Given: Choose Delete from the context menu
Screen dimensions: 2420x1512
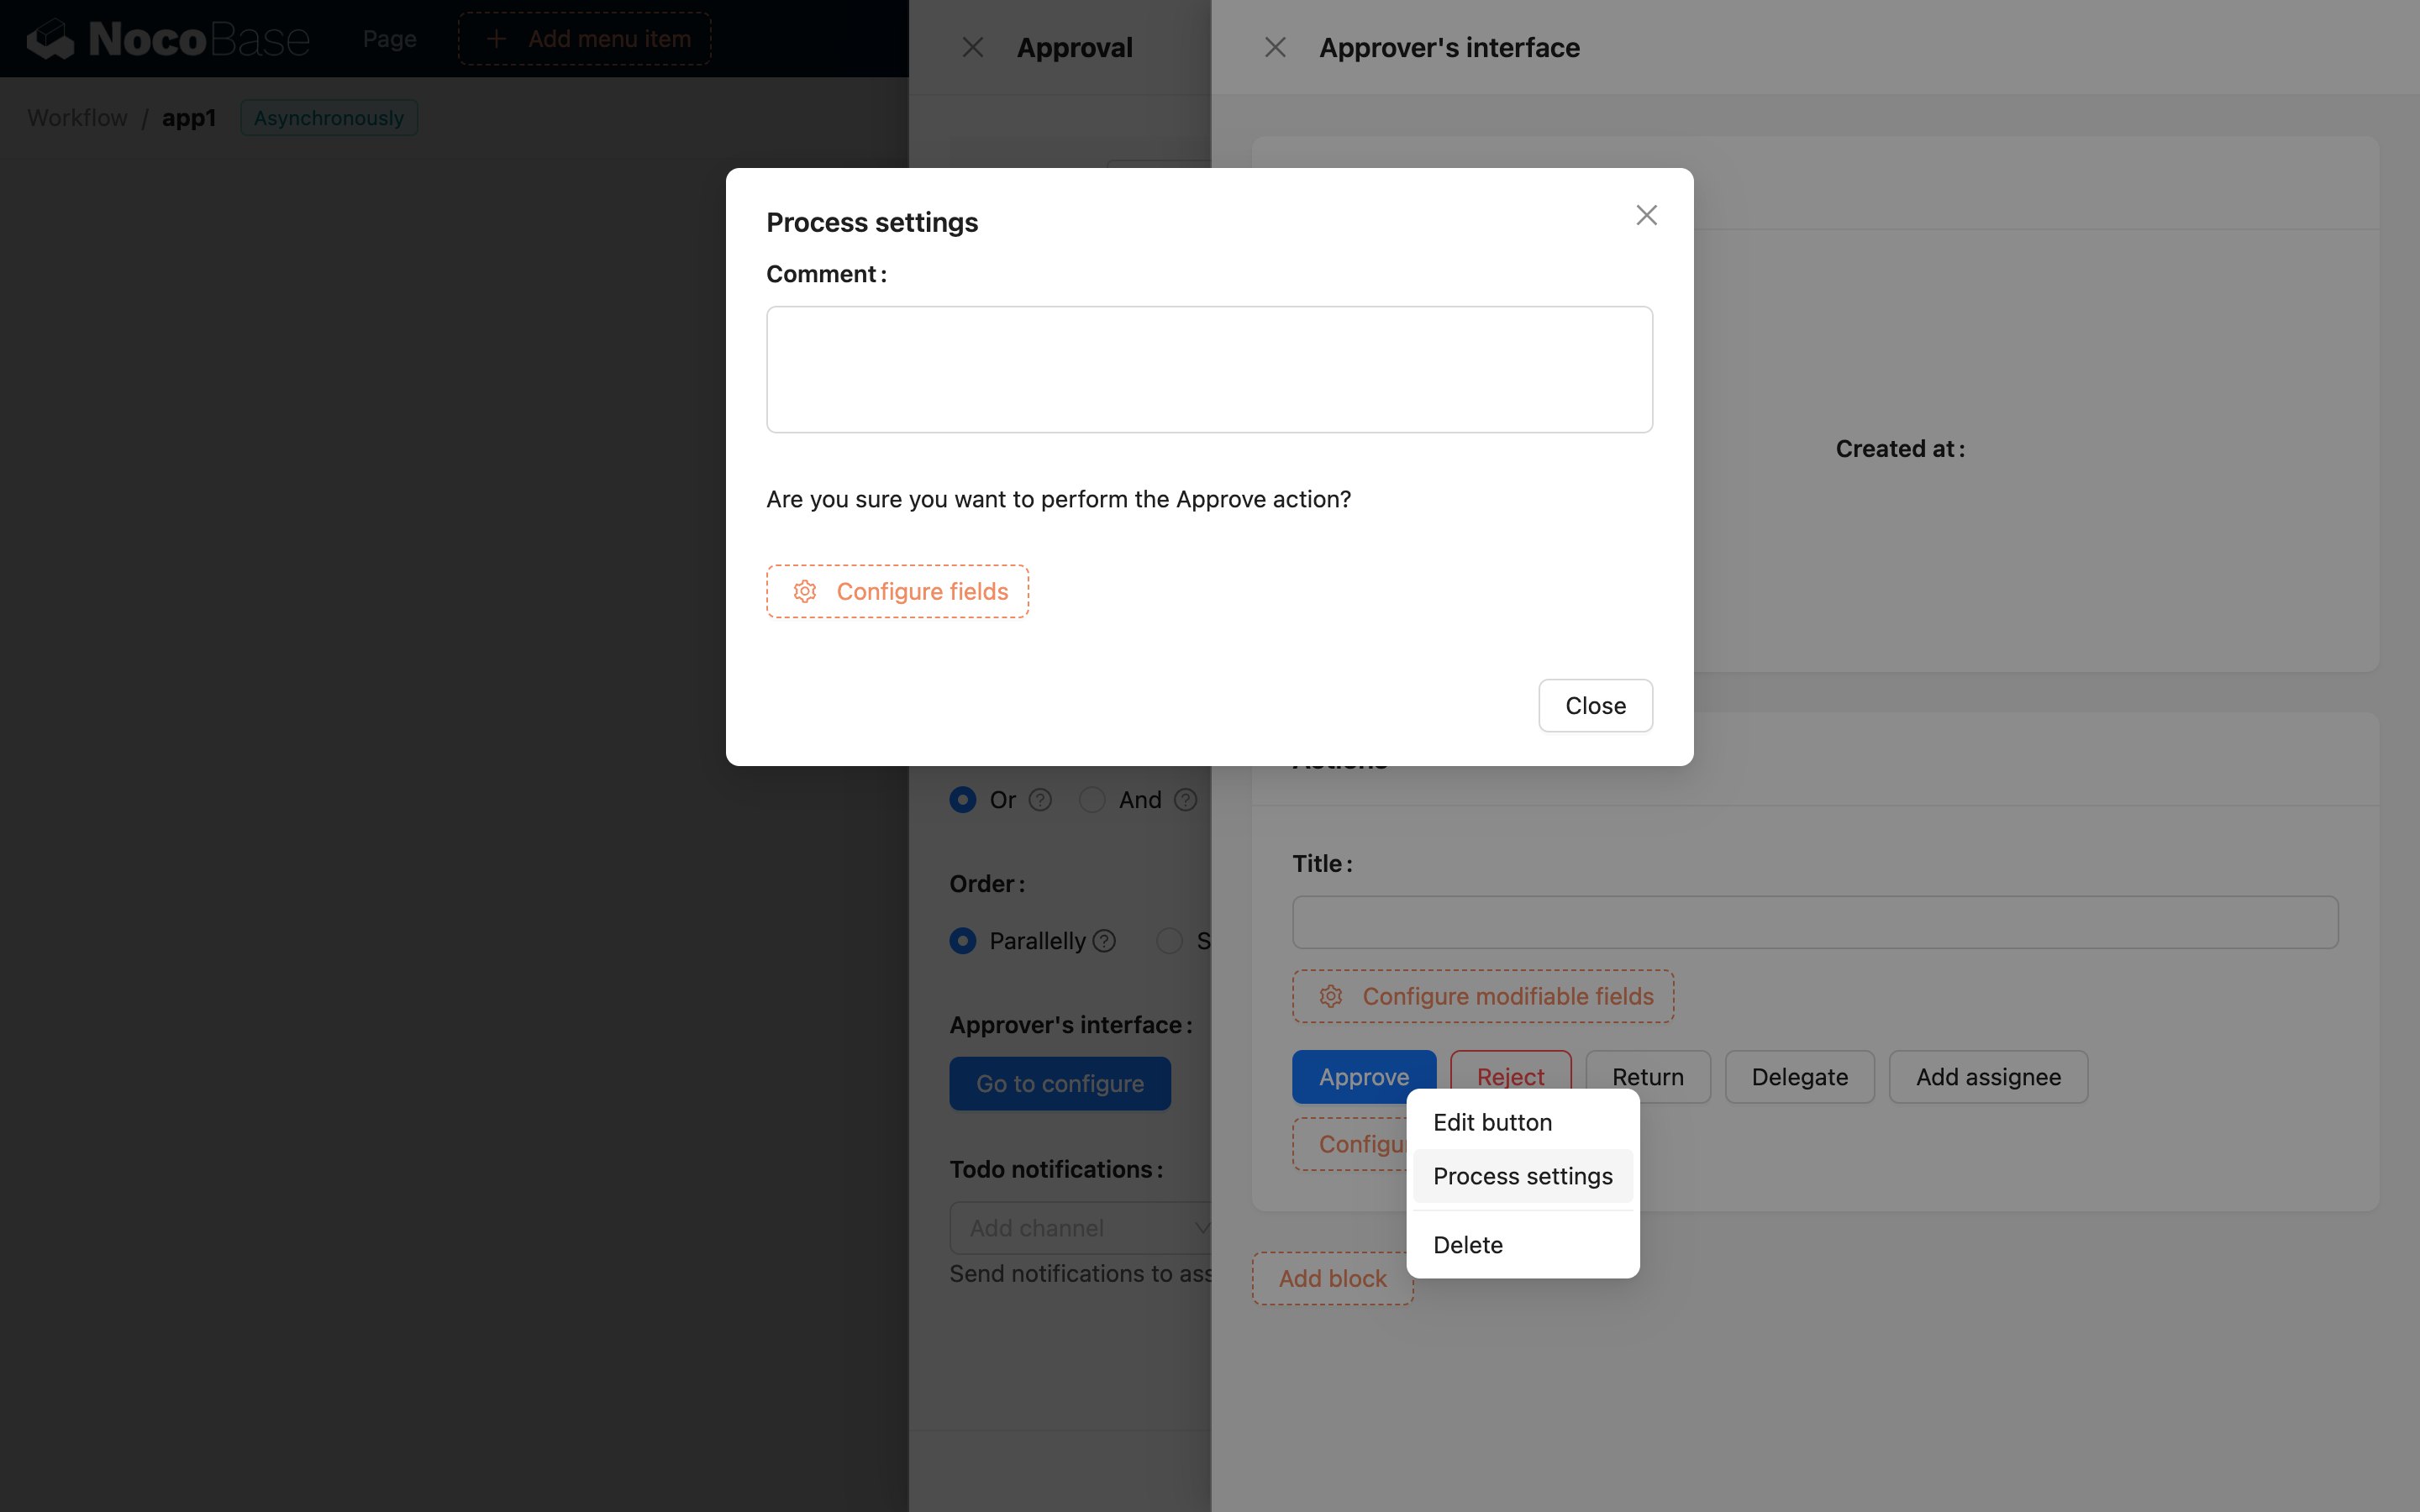Looking at the screenshot, I should coord(1467,1244).
